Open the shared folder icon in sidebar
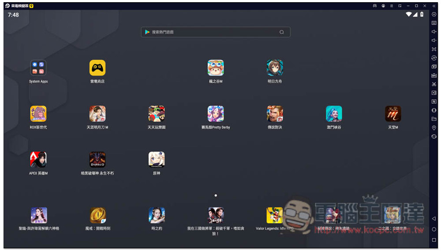The height and width of the screenshot is (251, 441). [434, 119]
